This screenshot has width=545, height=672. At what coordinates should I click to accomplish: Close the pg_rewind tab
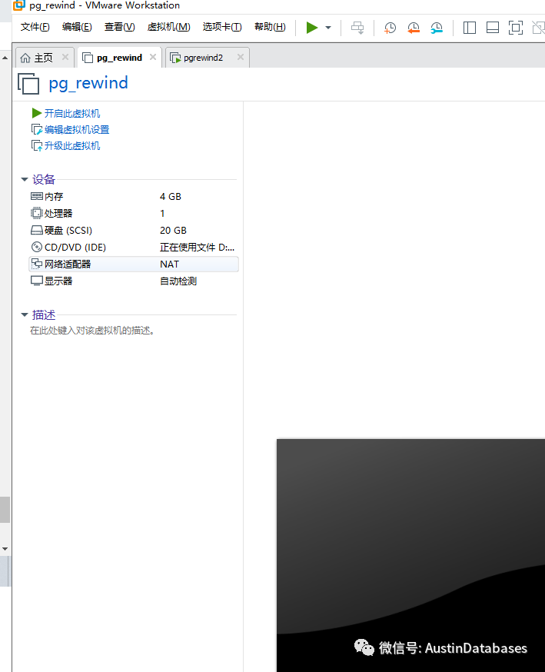153,57
